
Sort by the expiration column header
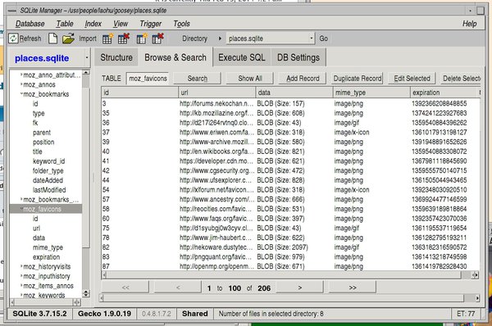[444, 93]
